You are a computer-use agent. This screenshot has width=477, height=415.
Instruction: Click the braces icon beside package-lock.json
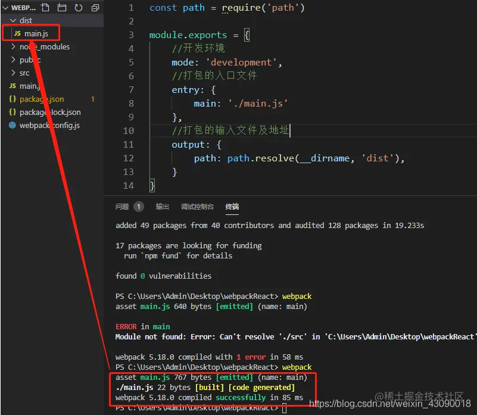pos(13,112)
